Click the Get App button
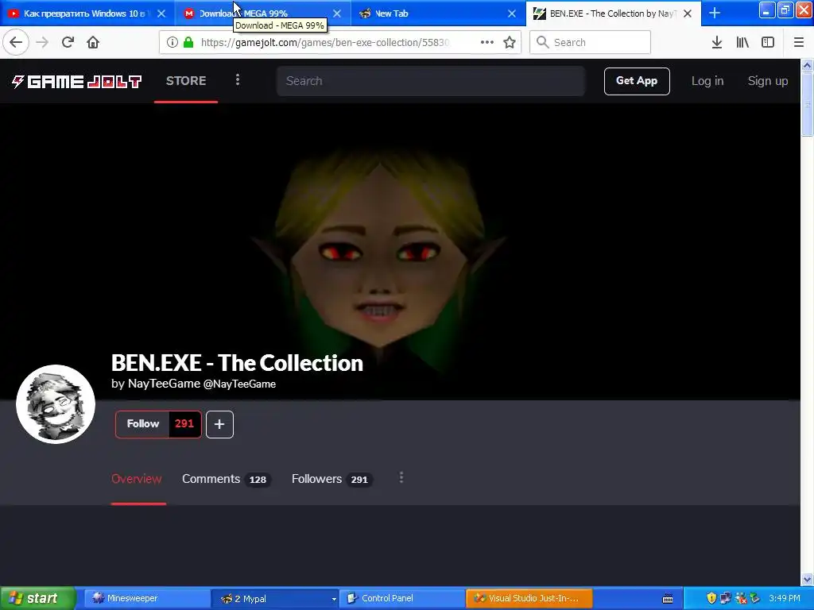 click(637, 81)
